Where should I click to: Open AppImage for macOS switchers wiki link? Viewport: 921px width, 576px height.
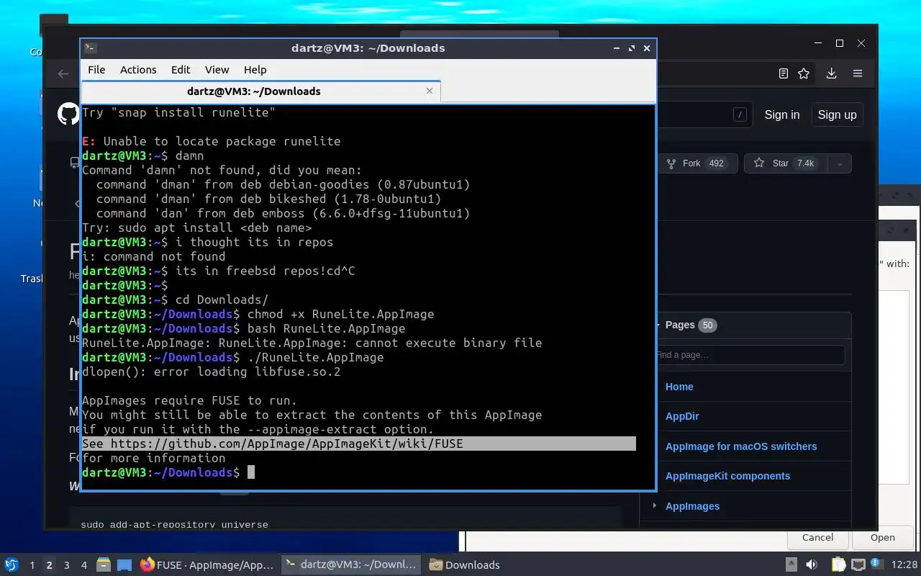(741, 446)
